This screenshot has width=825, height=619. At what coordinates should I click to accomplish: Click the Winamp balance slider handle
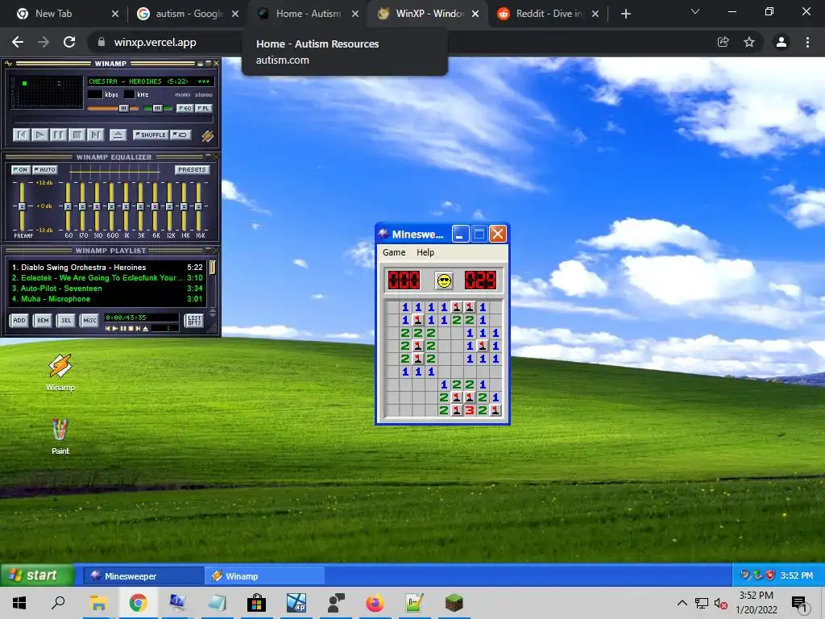(157, 109)
